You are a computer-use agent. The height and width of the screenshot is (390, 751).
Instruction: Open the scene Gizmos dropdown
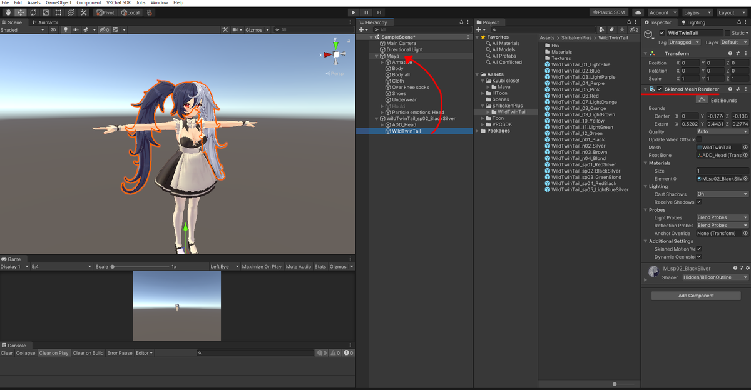257,30
